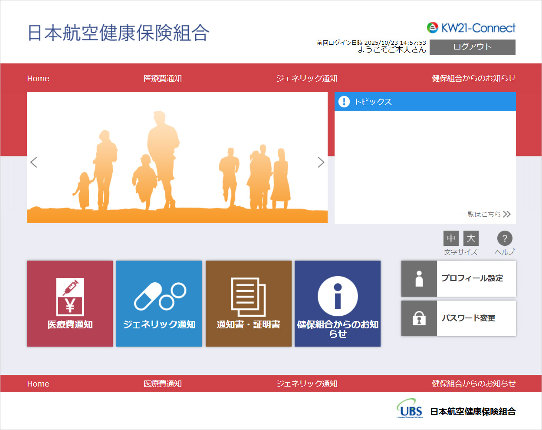Click the ヘルプ question mark icon

point(504,238)
